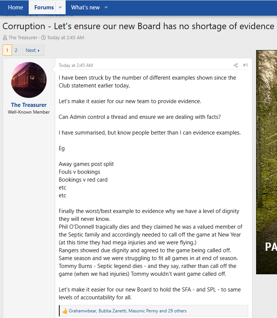The image size is (277, 318).
Task: Open the Home tab
Action: 15,7
